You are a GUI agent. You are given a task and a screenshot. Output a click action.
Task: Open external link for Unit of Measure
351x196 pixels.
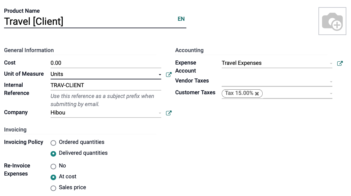point(169,75)
